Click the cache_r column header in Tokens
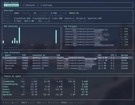The width and height of the screenshot is (135, 105). tap(58, 79)
